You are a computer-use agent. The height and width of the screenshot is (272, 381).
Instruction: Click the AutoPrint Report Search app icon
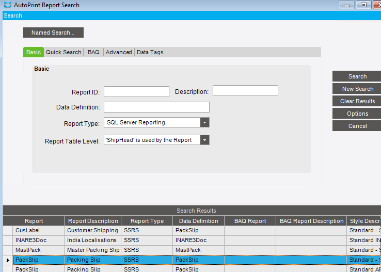(x=8, y=5)
